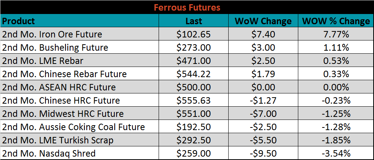This screenshot has height=160, width=374.
Task: Click the 2nd Mo. Busheling Future label
Action: point(55,48)
